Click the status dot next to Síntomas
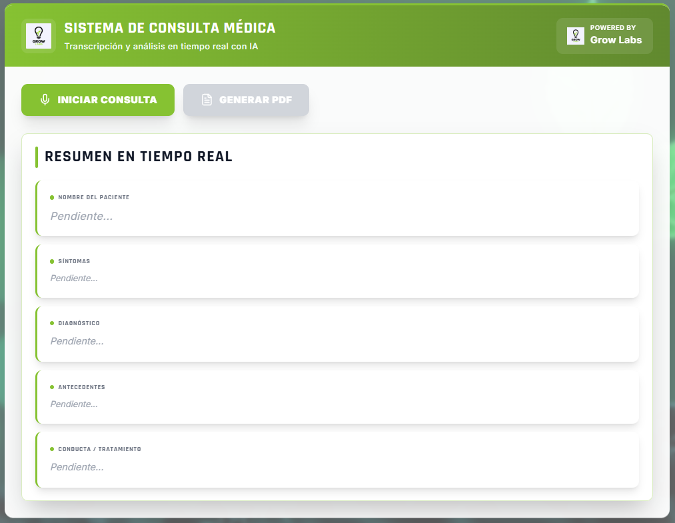 52,261
